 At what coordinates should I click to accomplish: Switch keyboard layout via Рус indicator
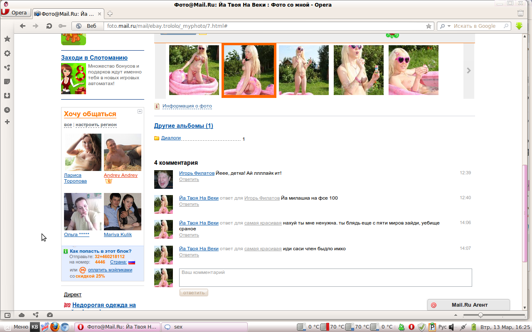pyautogui.click(x=443, y=327)
